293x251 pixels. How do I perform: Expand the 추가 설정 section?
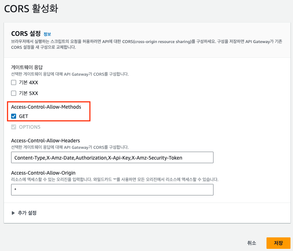(24, 213)
